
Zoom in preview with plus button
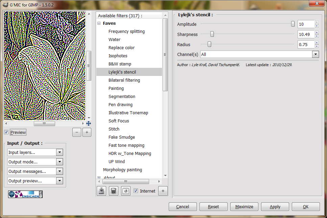(87, 132)
